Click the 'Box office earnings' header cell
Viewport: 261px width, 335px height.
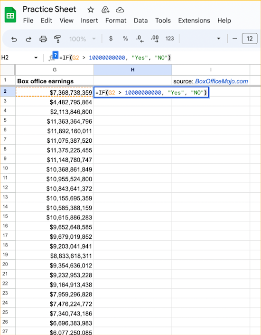pyautogui.click(x=55, y=81)
